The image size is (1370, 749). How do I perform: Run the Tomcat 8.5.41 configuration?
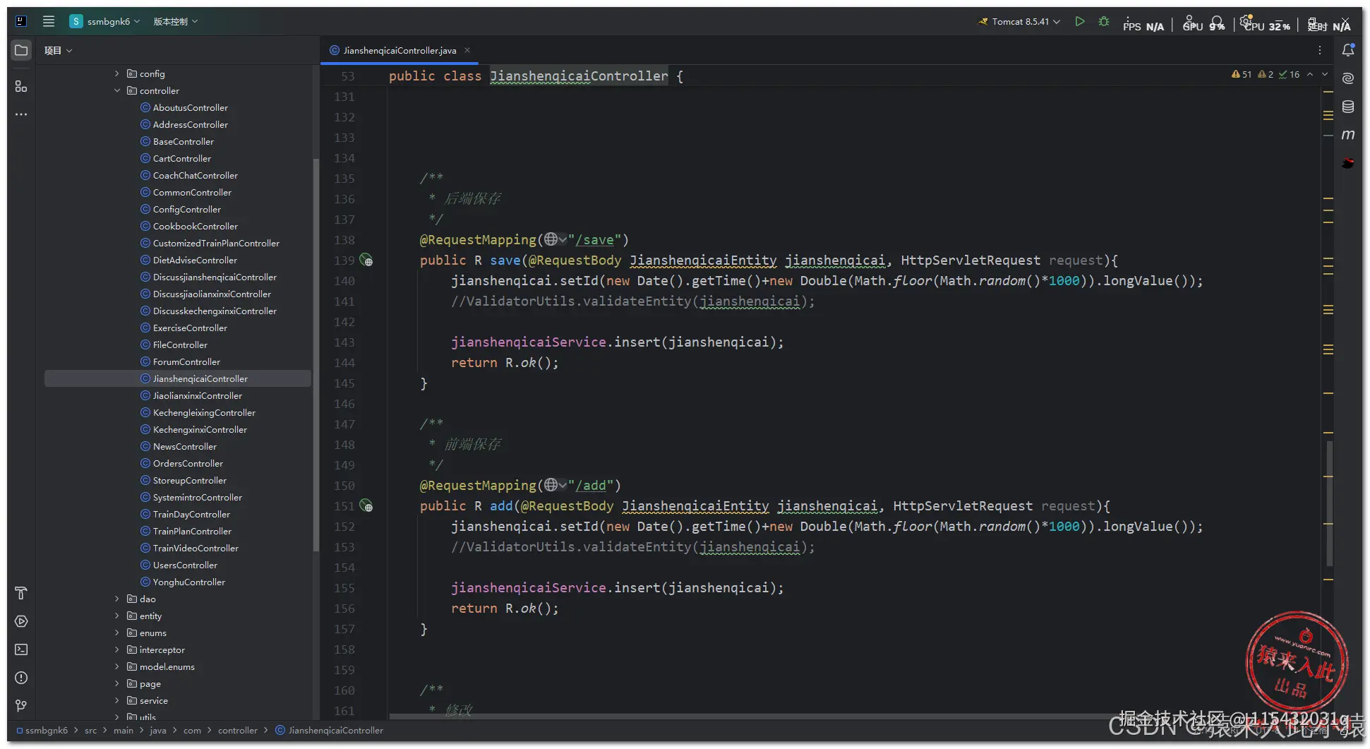[1080, 21]
